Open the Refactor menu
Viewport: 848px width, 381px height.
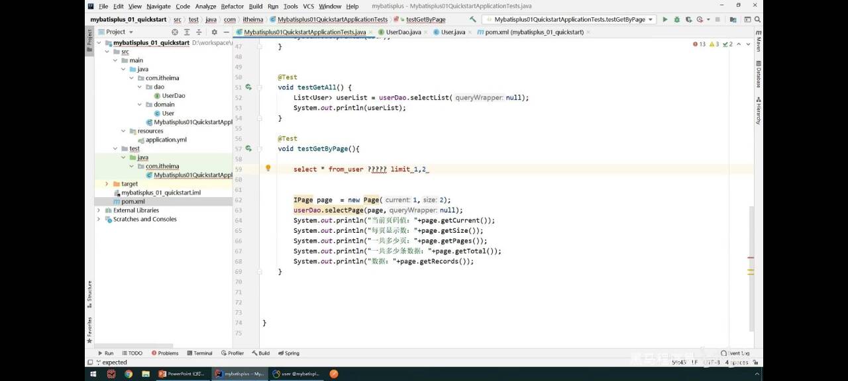pos(232,6)
